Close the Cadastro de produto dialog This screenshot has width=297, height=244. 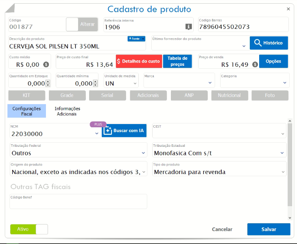288,9
